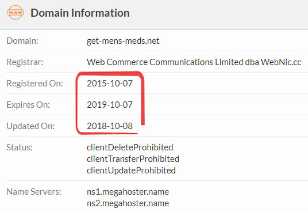Click the red highlight box around dates
Viewport: 308px width, 212px height.
[x=110, y=103]
